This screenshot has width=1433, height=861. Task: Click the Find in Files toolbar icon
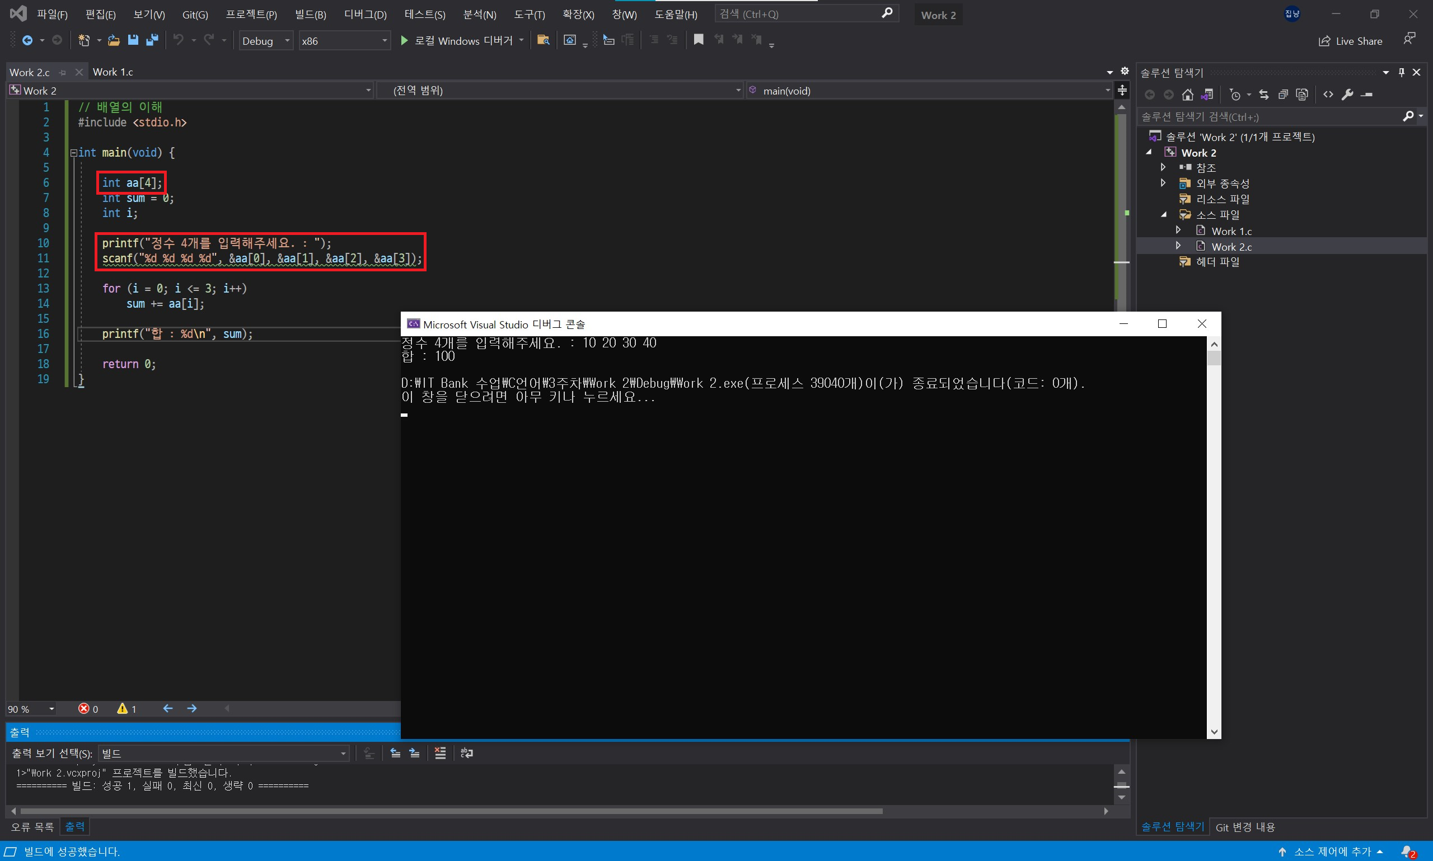(543, 40)
